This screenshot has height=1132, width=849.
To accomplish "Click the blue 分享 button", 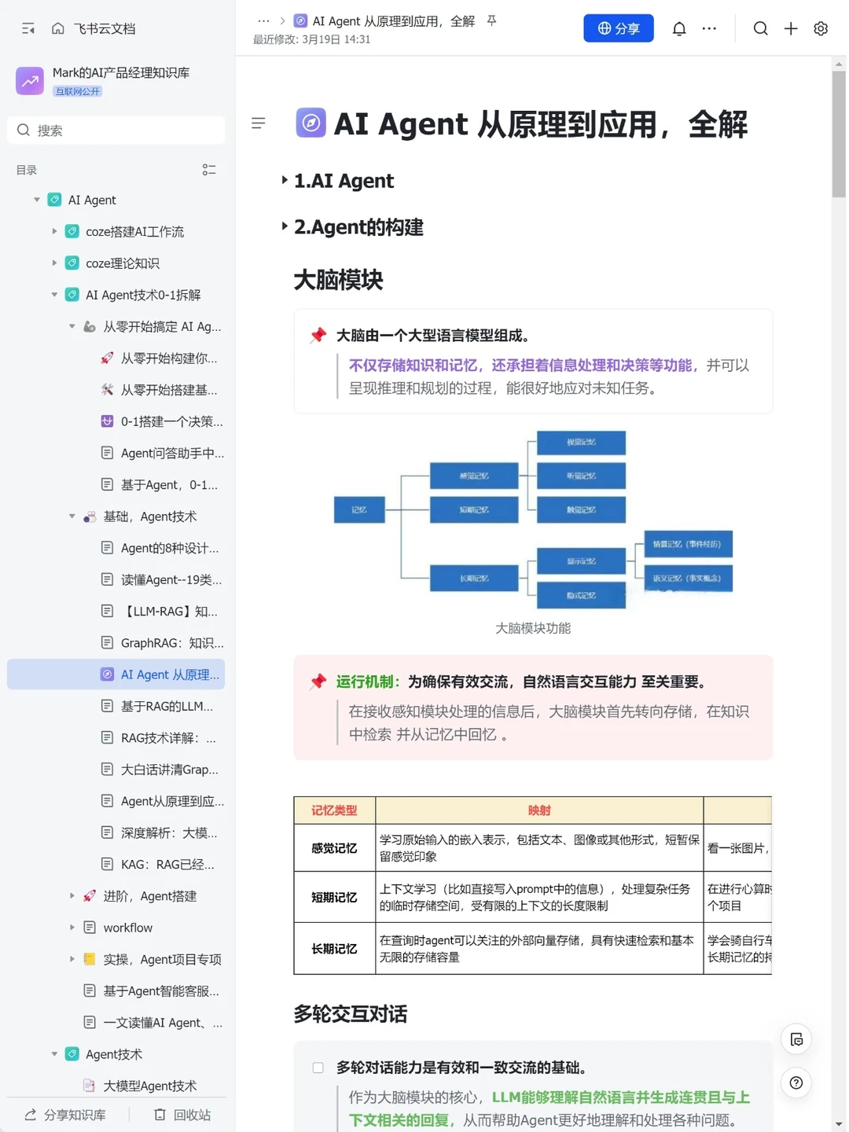I will pyautogui.click(x=619, y=28).
